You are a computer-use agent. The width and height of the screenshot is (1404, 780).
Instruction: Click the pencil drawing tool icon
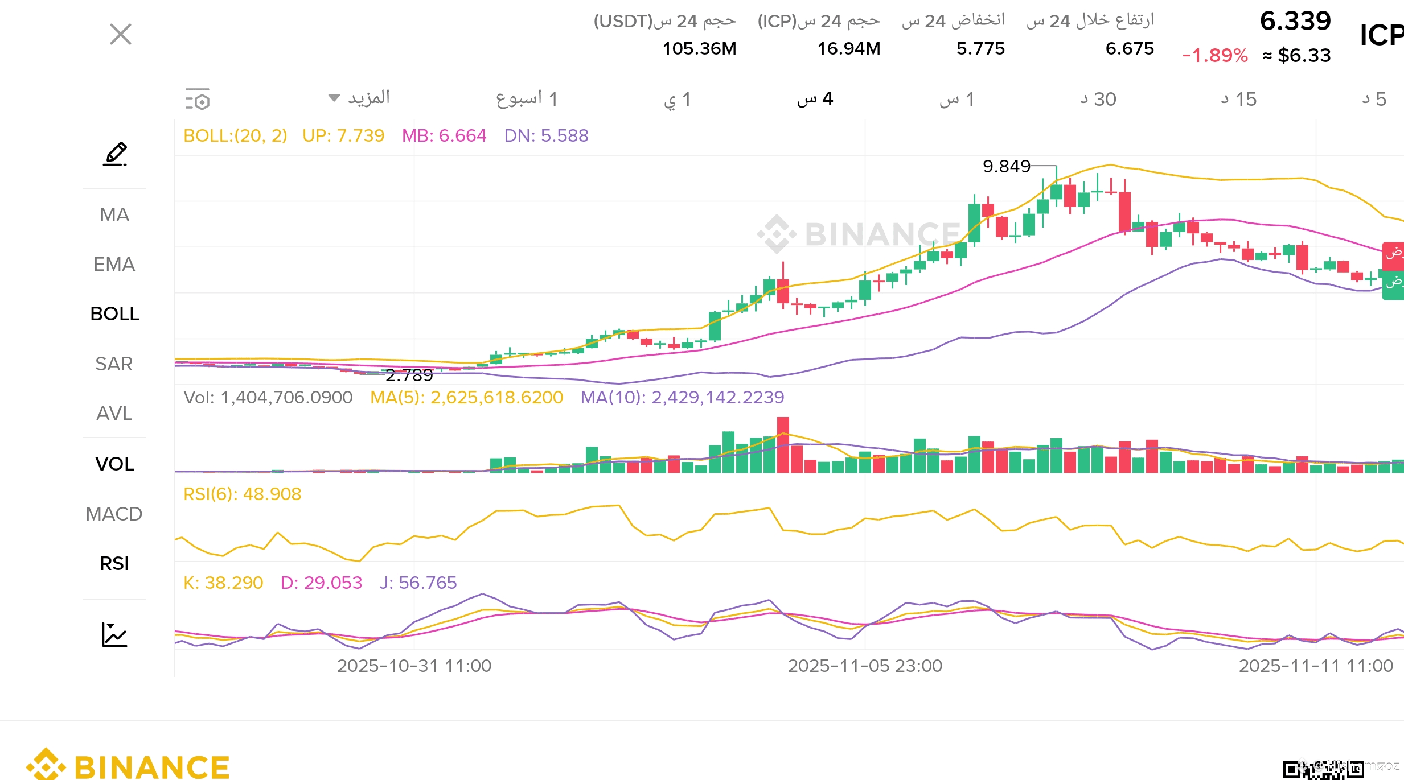(115, 154)
